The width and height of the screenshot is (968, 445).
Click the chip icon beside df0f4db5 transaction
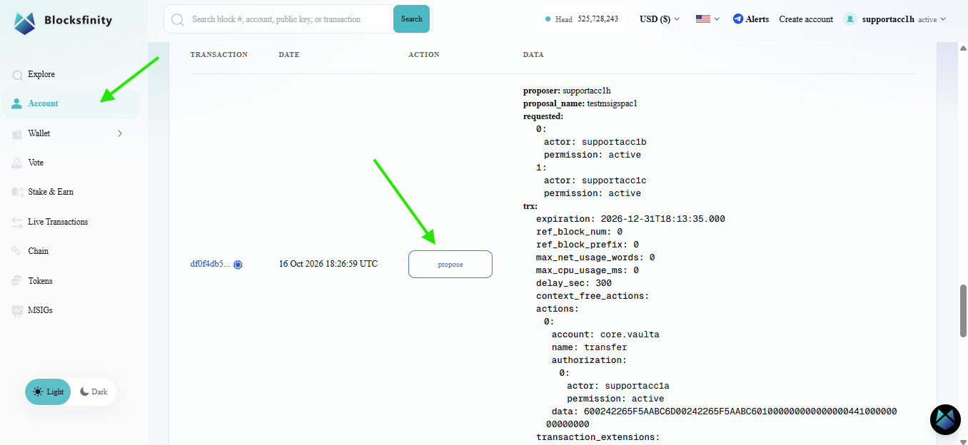point(238,265)
